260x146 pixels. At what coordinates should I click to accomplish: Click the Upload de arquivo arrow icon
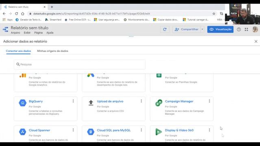click(x=91, y=103)
